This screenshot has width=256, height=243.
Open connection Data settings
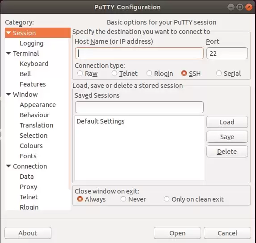(27, 177)
